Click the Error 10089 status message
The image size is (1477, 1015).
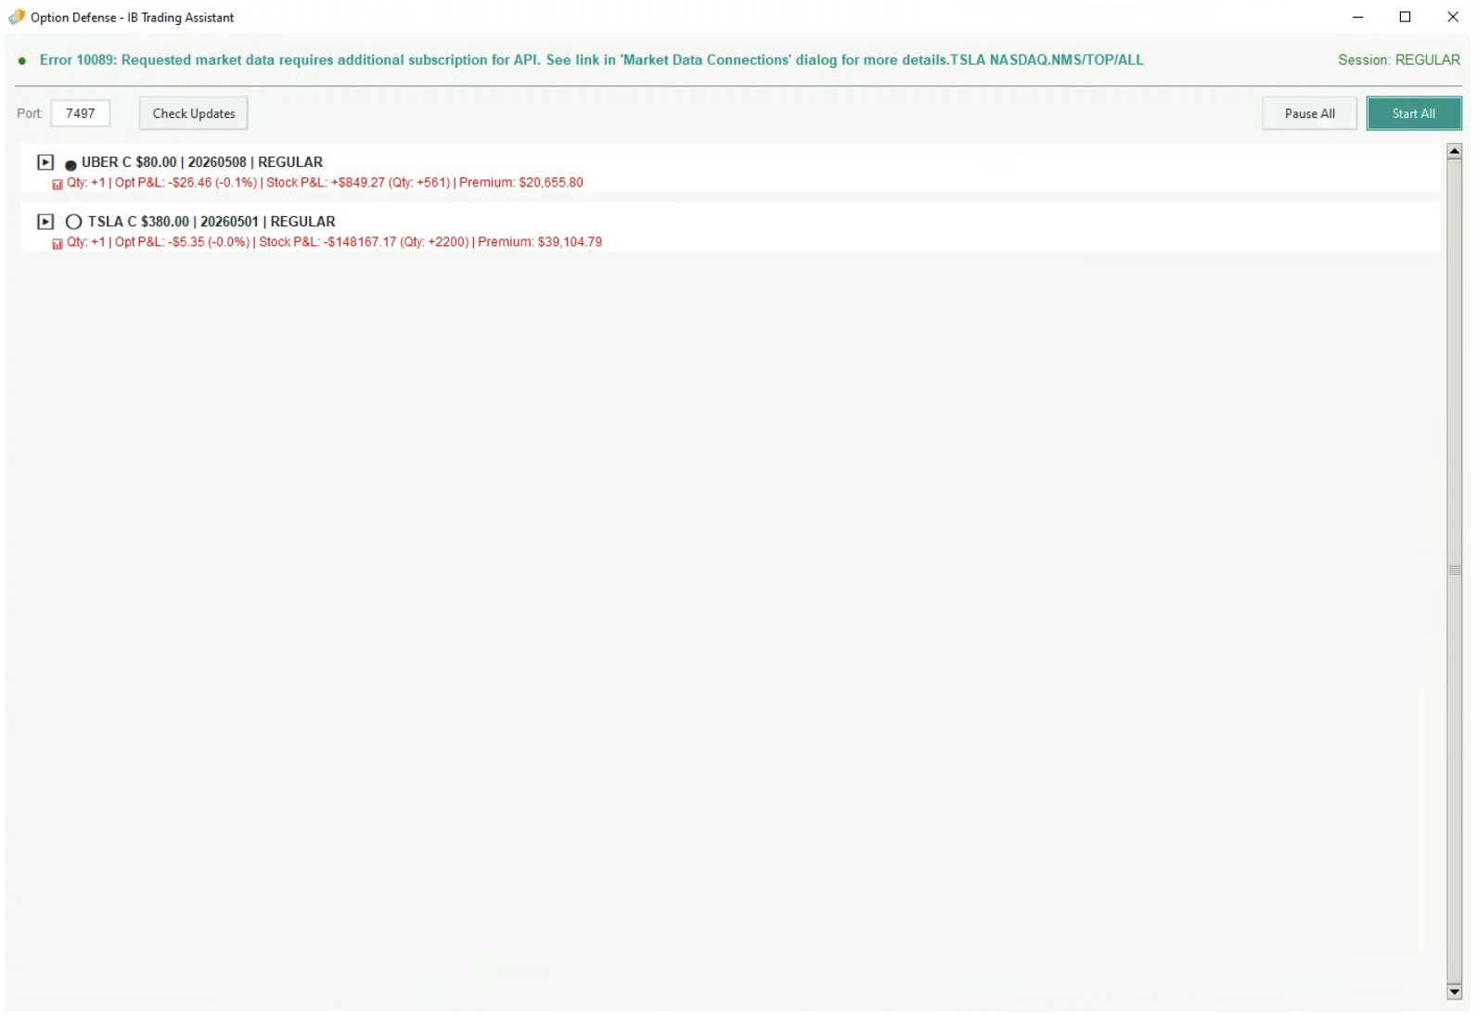coord(591,60)
